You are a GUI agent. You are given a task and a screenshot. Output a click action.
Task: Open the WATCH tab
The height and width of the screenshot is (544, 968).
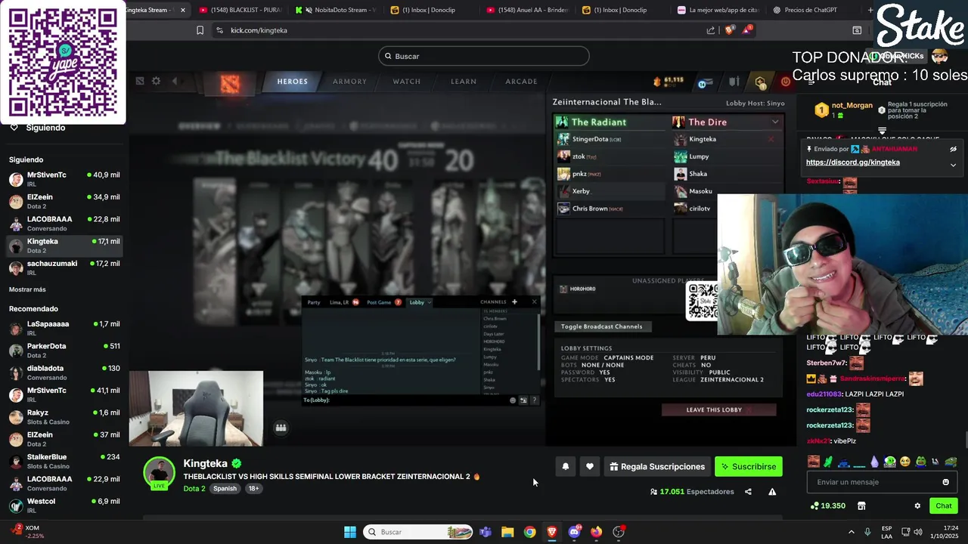406,82
